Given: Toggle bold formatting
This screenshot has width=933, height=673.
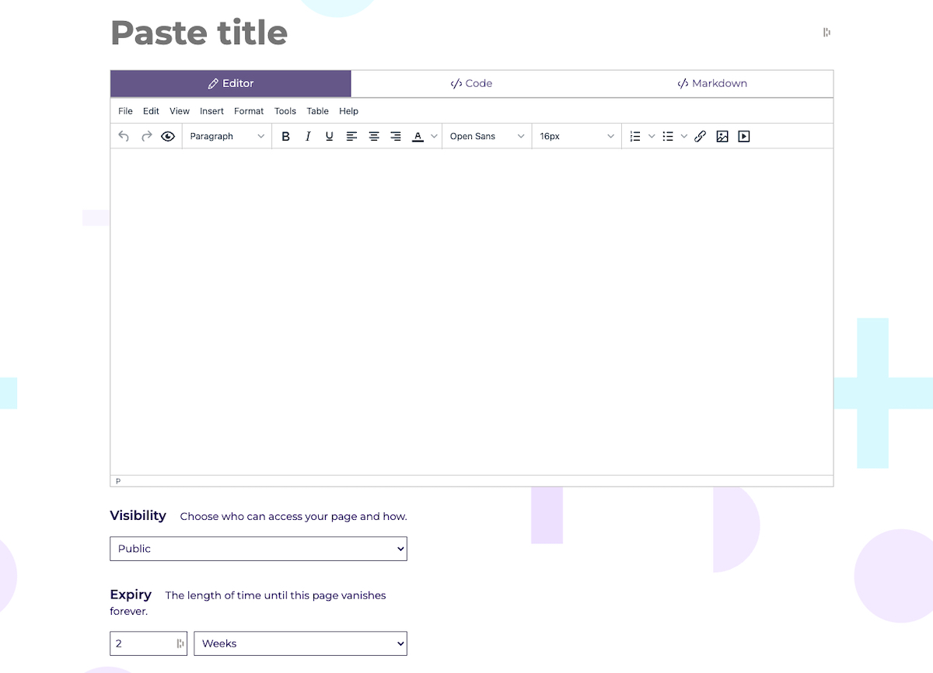Looking at the screenshot, I should coord(285,136).
